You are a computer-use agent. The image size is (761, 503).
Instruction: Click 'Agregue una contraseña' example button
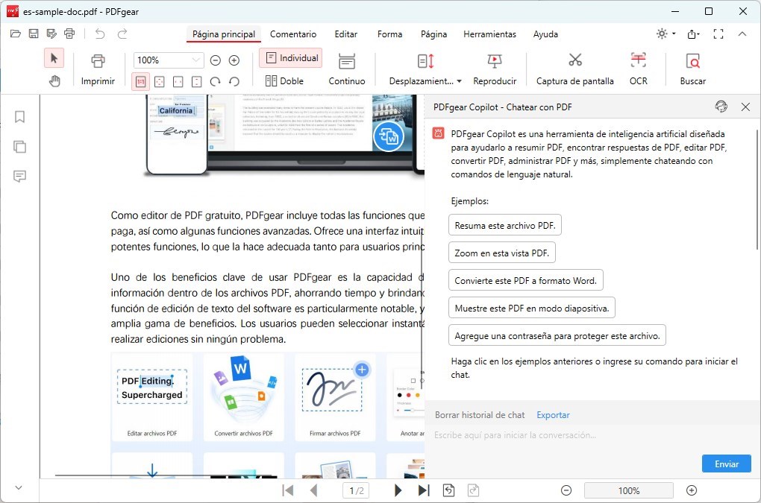coord(557,336)
